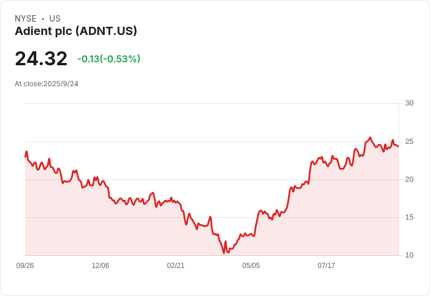The image size is (430, 296).
Task: Click the 25 y-axis price label
Action: click(x=410, y=142)
